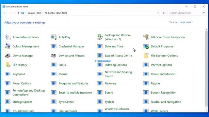Viewport: 209px width, 117px height.
Task: Open the Keyboard icon
Action: 8,74
